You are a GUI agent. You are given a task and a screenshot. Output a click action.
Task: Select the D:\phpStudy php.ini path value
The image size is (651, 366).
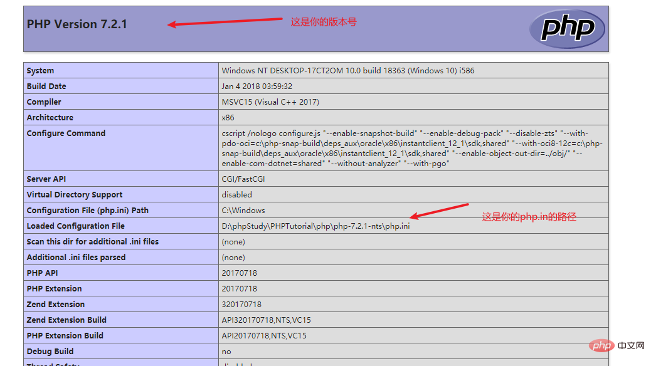point(315,226)
